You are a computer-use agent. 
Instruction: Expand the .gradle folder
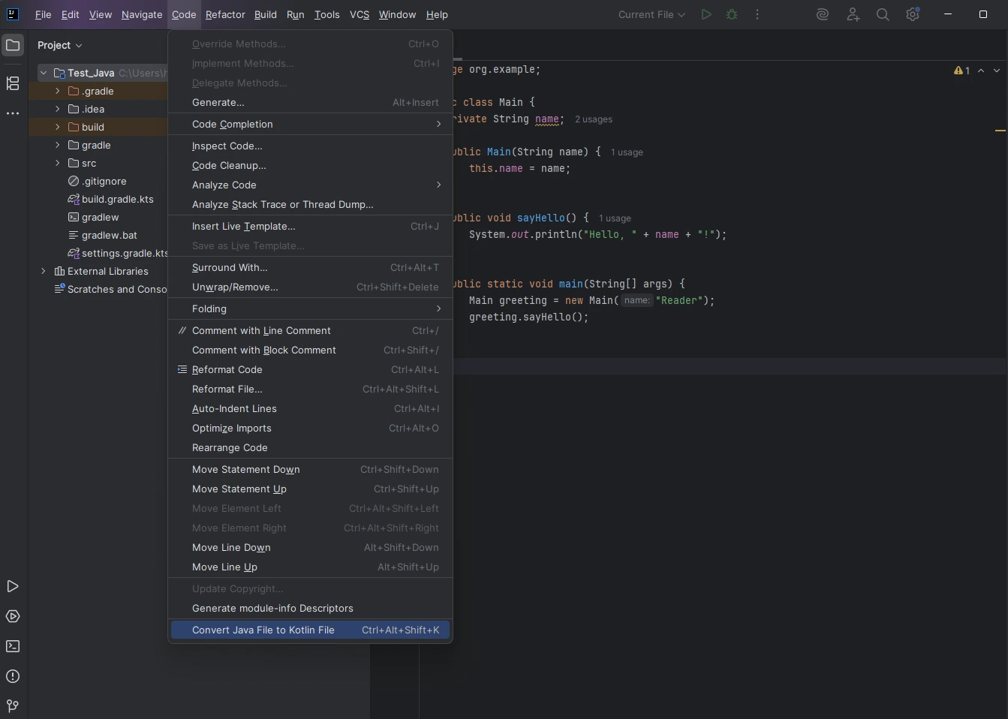pyautogui.click(x=57, y=91)
